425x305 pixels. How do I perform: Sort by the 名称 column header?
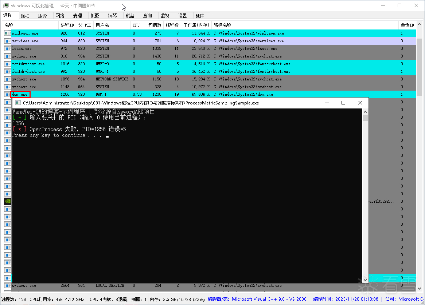[30, 25]
